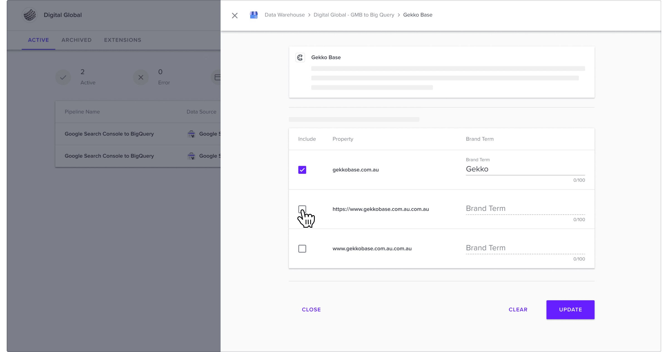The width and height of the screenshot is (668, 352).
Task: Close the side panel with the X icon
Action: coord(235,16)
